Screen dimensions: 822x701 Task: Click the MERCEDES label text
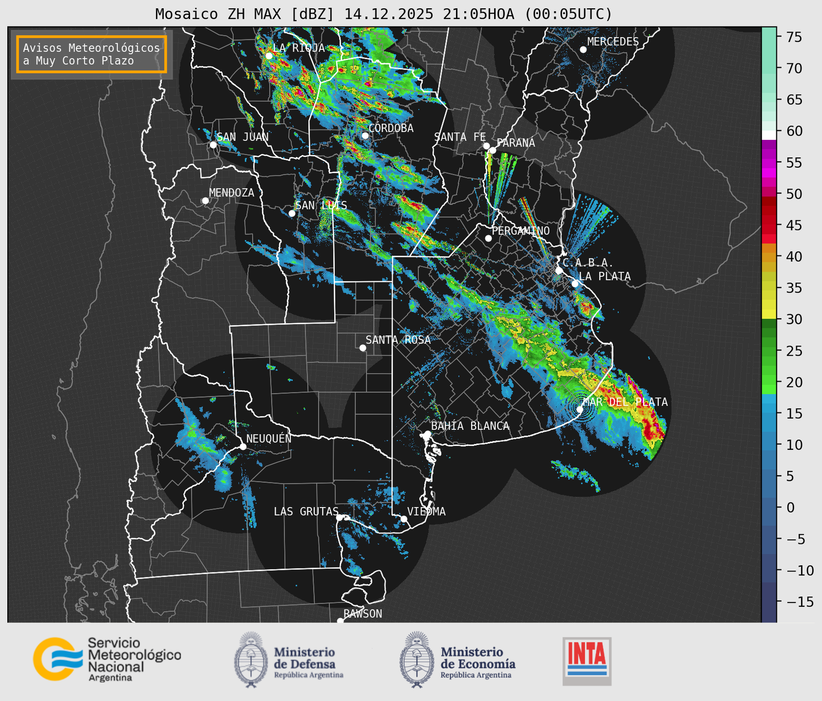[613, 41]
